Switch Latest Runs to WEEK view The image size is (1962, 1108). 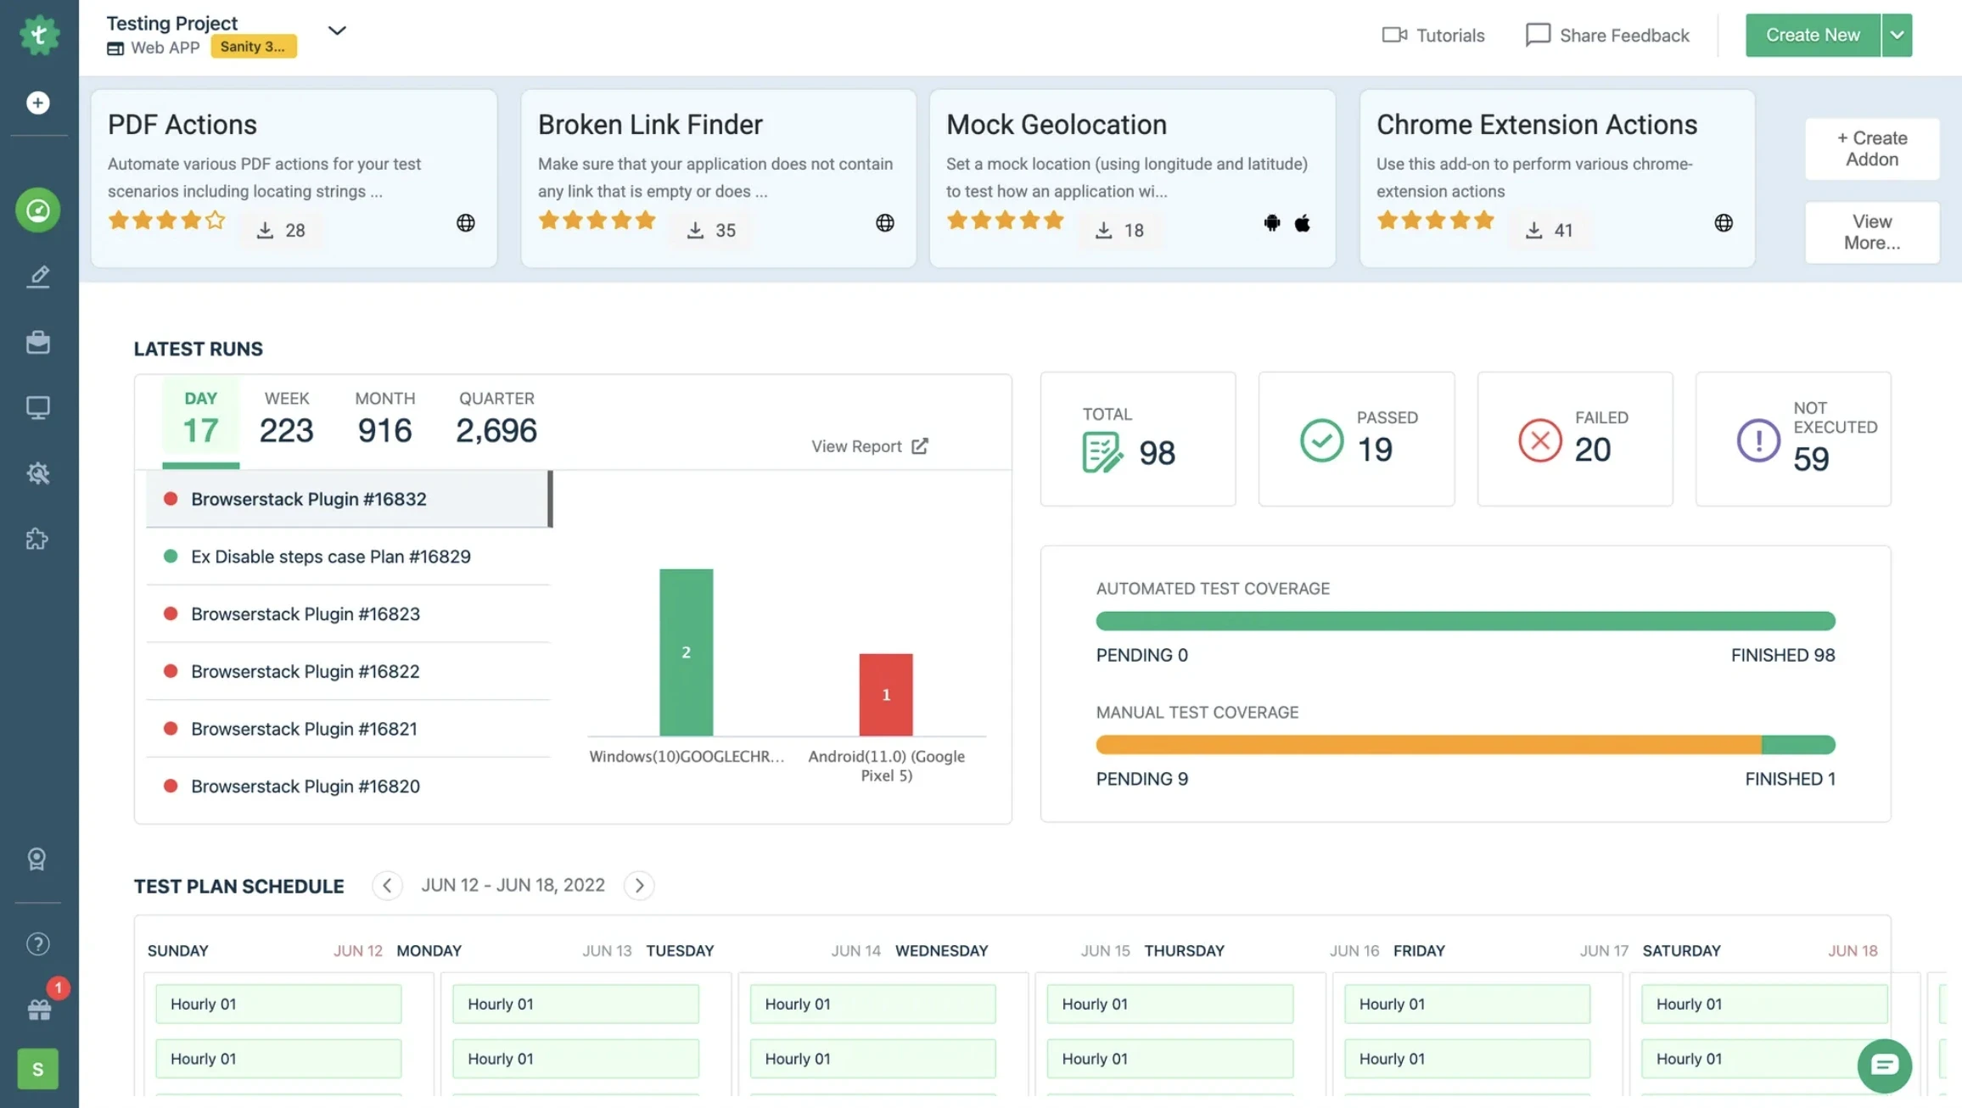coord(286,417)
